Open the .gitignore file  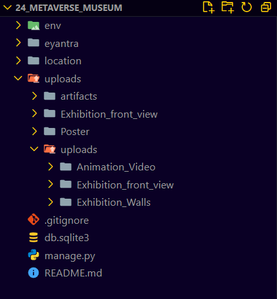(66, 221)
